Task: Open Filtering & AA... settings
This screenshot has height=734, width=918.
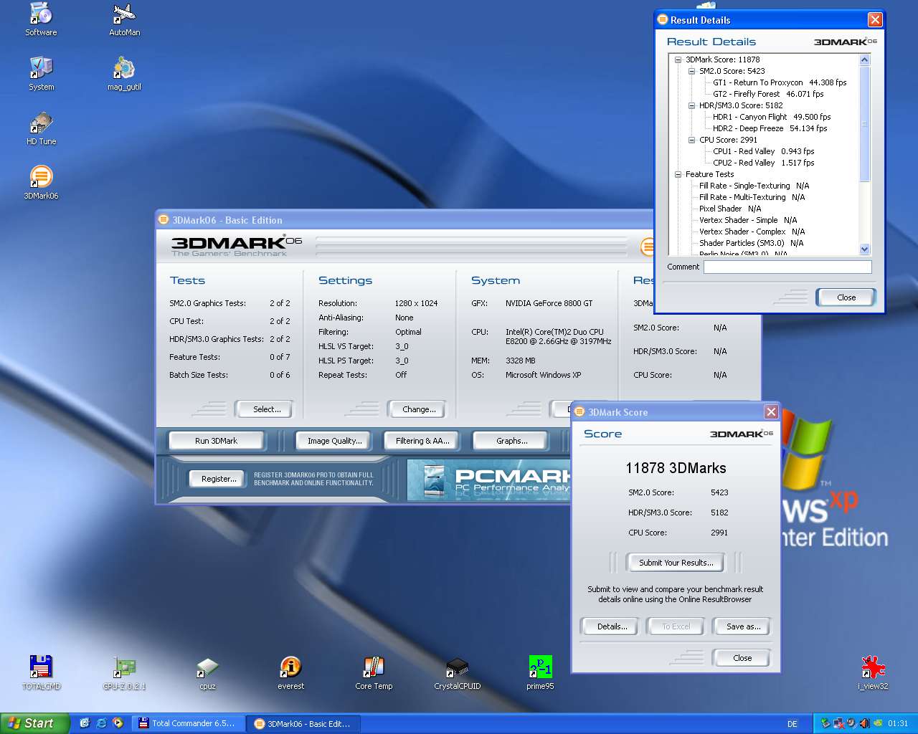Action: [422, 441]
